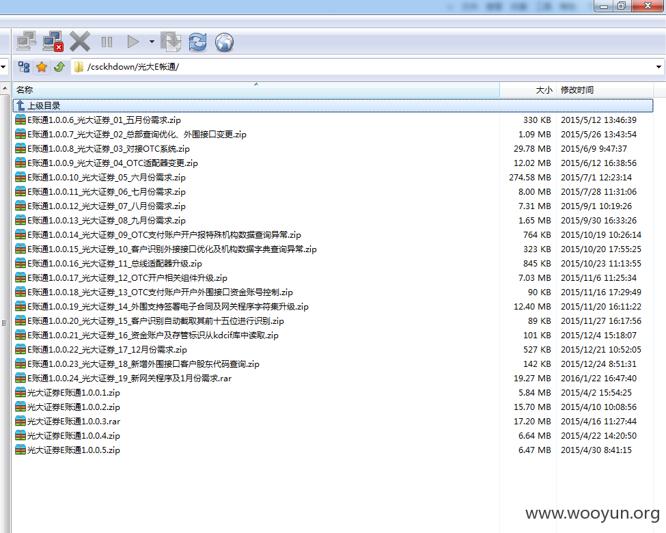Viewport: 666px width, 533px height.
Task: Open the left pane path dropdown arrow
Action: click(x=3, y=67)
